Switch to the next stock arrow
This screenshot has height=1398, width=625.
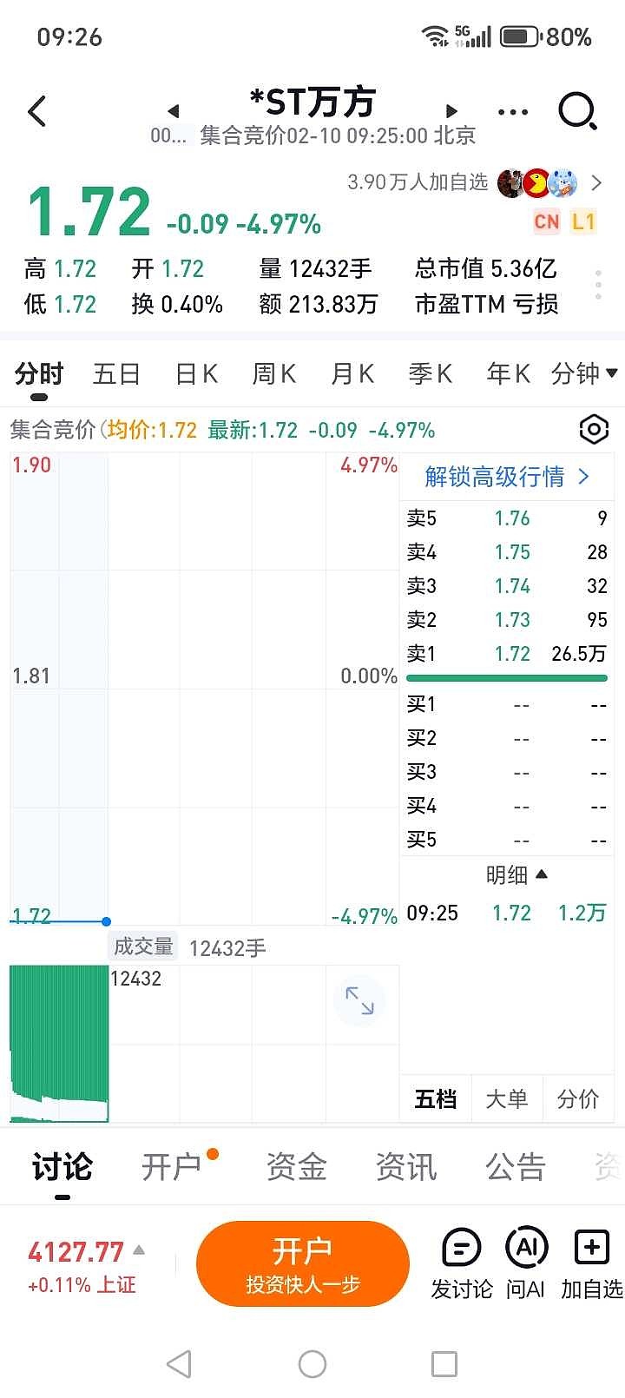click(x=451, y=111)
